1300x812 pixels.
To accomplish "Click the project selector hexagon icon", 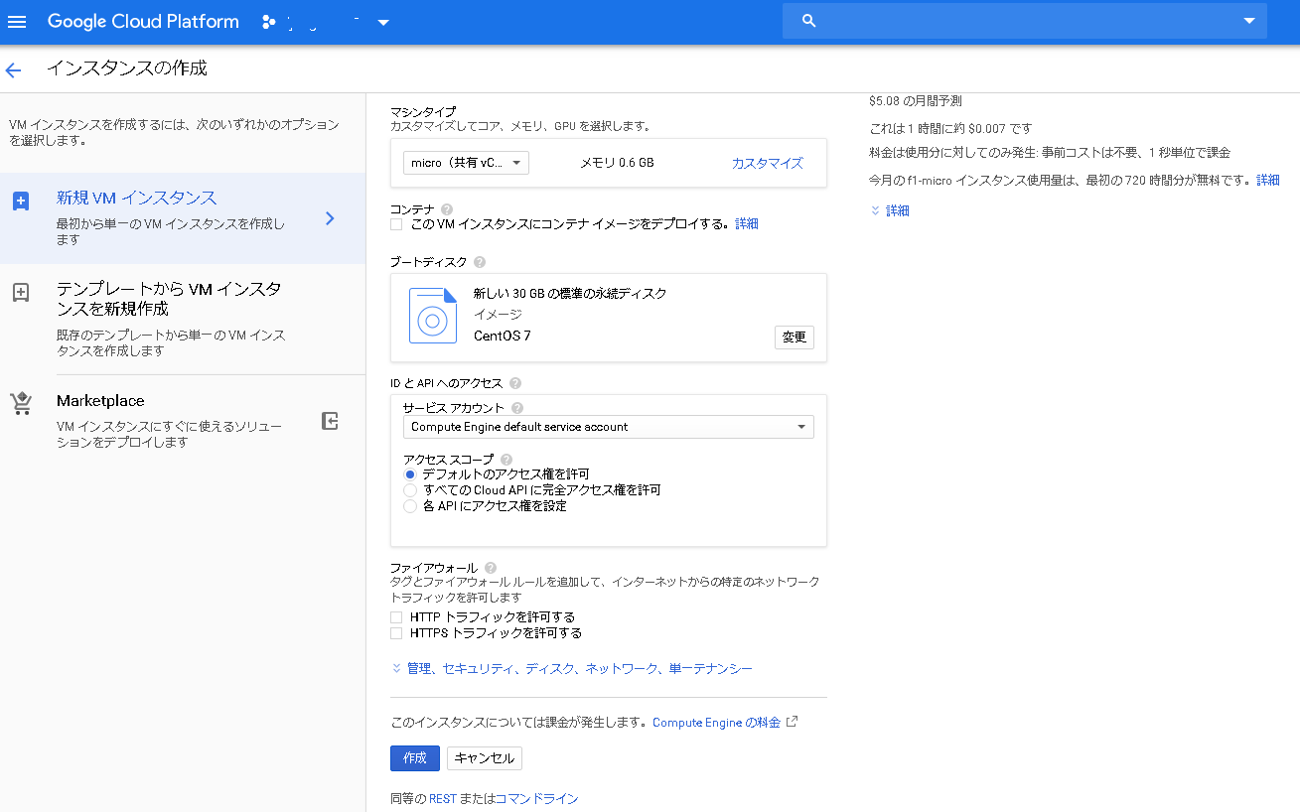I will pos(268,22).
